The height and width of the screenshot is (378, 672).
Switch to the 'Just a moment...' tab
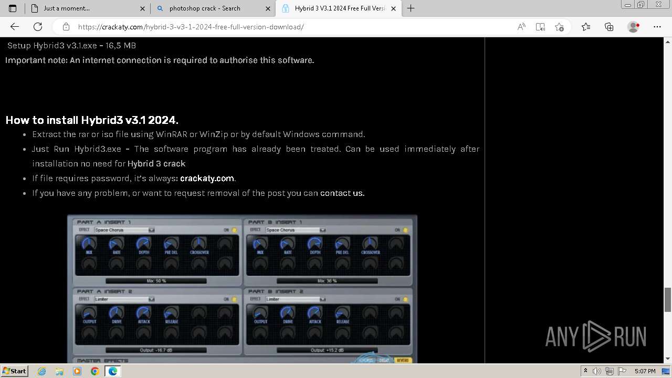tap(87, 8)
